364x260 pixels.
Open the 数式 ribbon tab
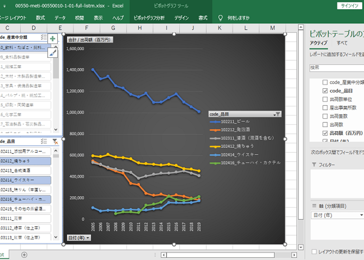point(41,18)
